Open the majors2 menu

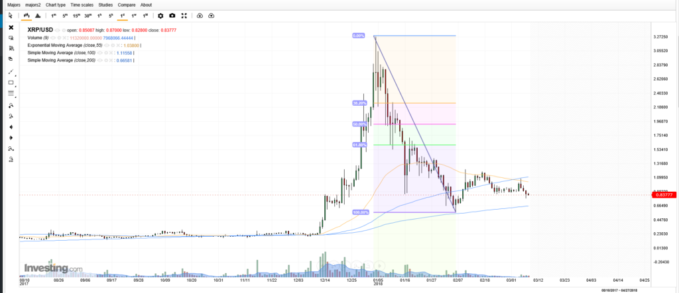(33, 5)
